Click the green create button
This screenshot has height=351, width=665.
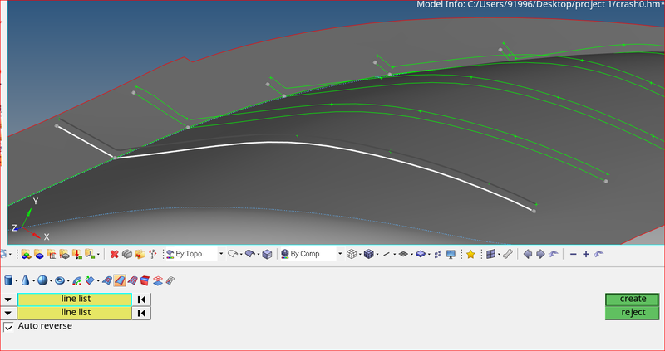tap(632, 299)
